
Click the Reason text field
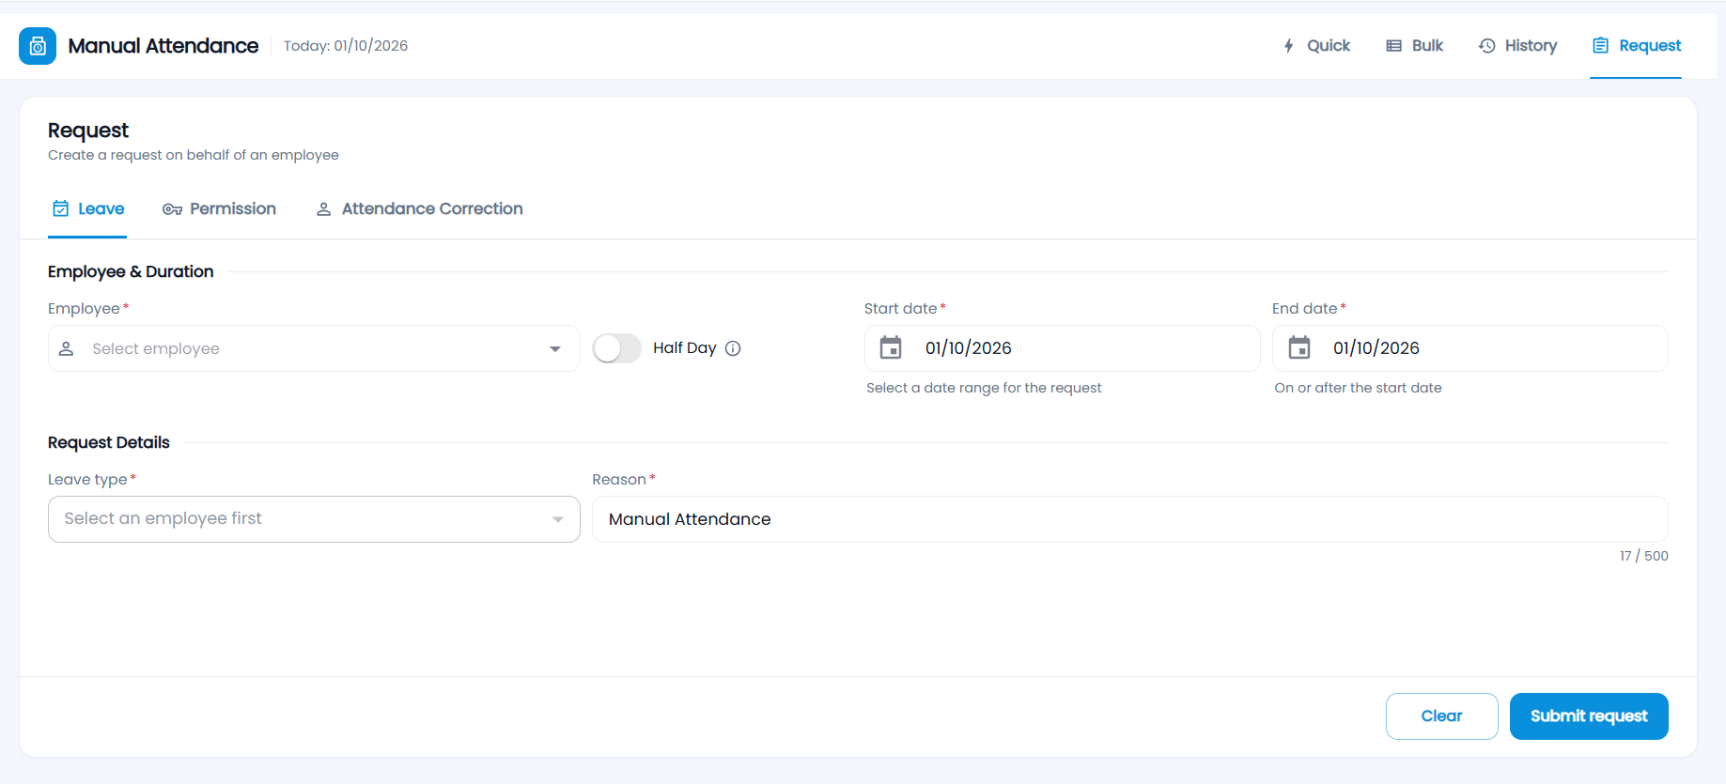1130,519
